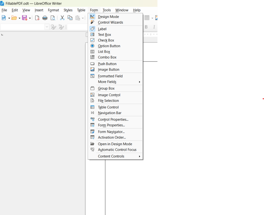The image size is (264, 215).
Task: Open the Tools menu
Action: tap(107, 10)
